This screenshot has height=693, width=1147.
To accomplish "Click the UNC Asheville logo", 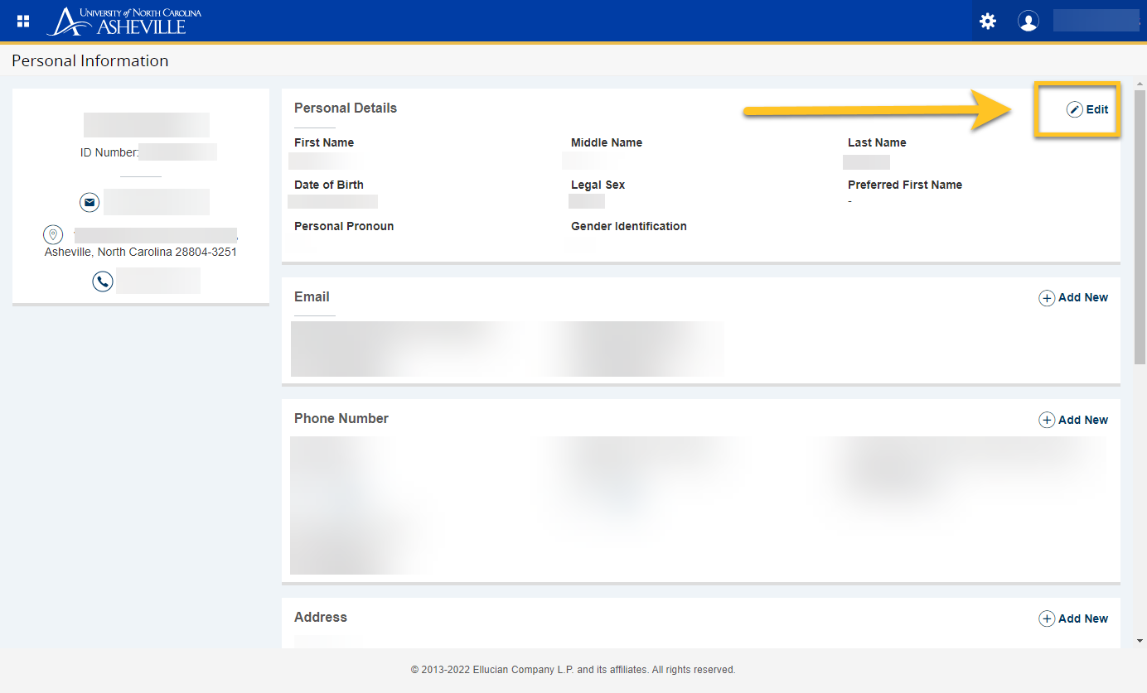I will 124,22.
